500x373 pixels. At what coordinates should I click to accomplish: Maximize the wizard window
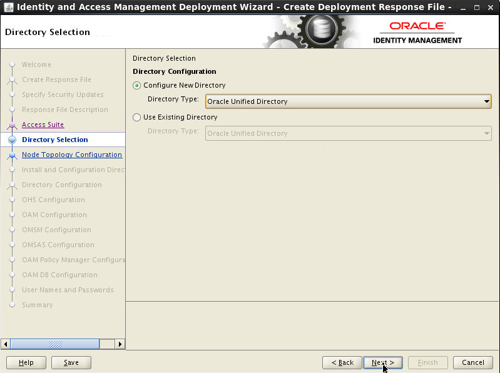tap(477, 8)
